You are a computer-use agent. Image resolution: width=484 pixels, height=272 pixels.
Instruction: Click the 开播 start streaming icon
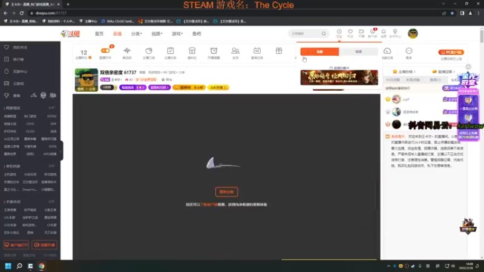coord(361,33)
